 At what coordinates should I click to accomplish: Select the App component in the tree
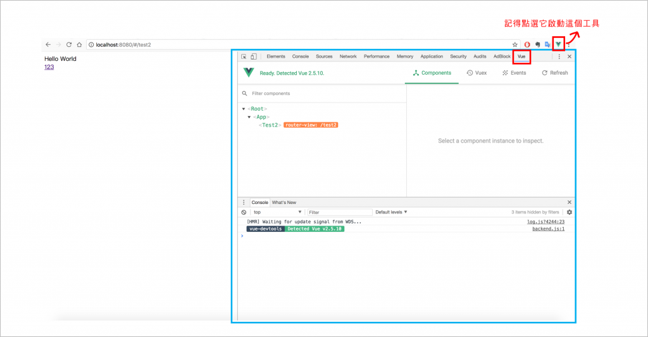point(261,117)
